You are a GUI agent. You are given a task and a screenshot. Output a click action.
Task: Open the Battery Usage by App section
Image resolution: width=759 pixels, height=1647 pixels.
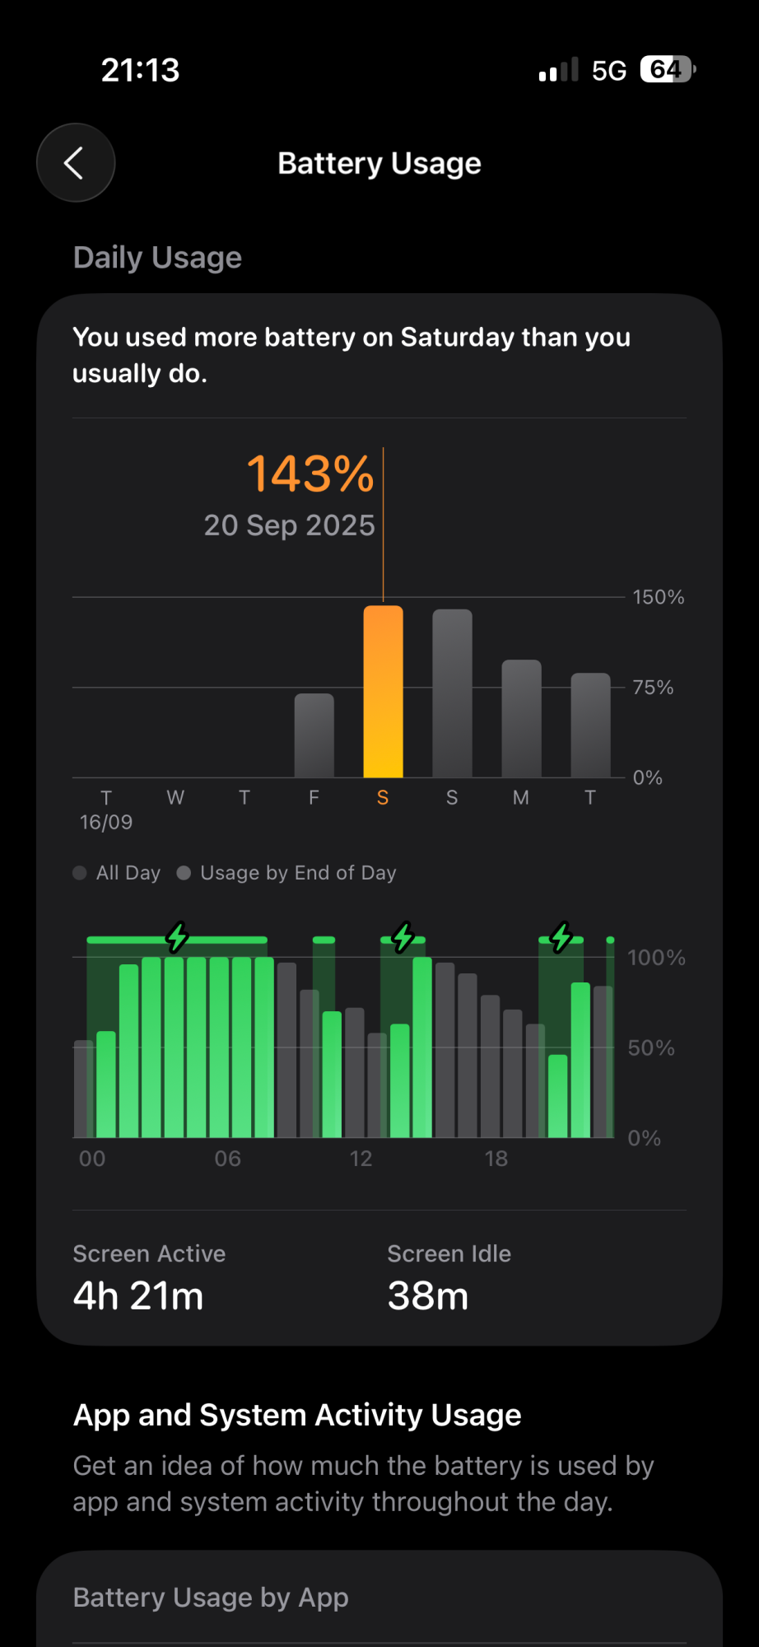pyautogui.click(x=211, y=1598)
